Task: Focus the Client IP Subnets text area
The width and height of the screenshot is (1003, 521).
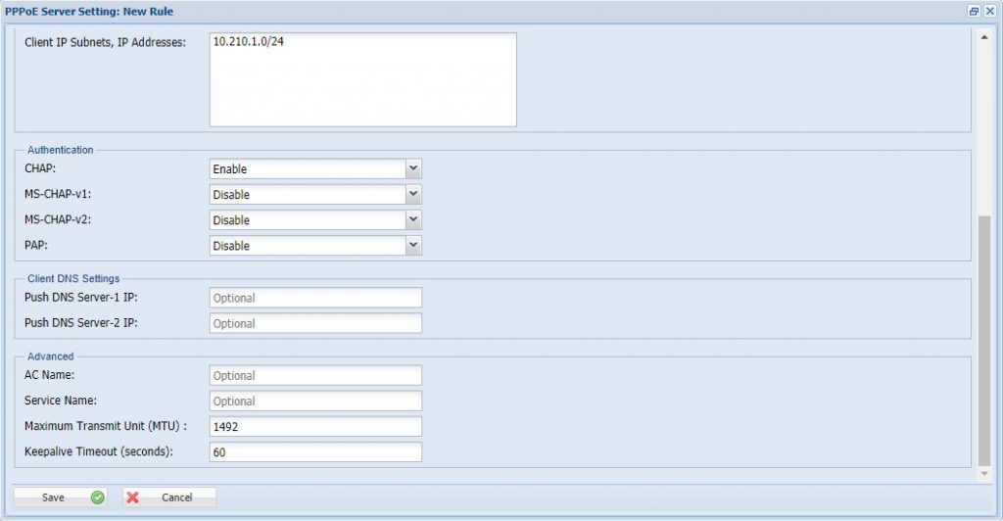Action: point(362,79)
